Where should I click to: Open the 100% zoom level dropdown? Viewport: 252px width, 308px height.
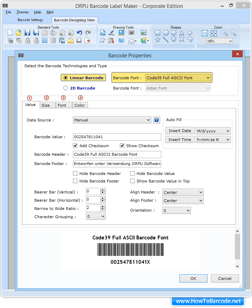(219, 41)
